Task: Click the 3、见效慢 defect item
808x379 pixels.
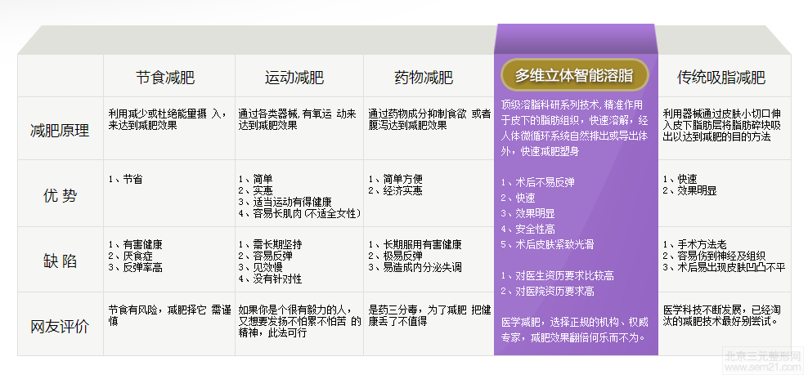Action: (x=260, y=267)
